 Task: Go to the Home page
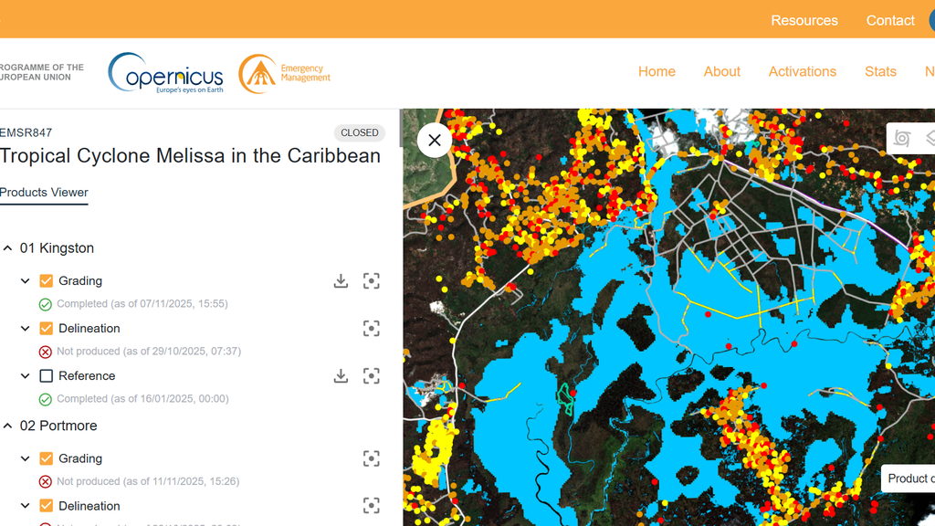coord(657,71)
